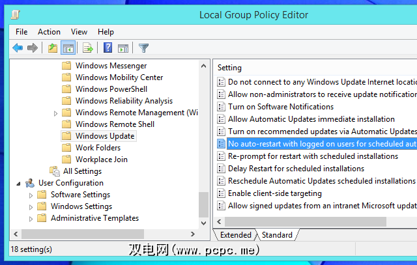Select Windows Remote Shell in tree

[115, 124]
